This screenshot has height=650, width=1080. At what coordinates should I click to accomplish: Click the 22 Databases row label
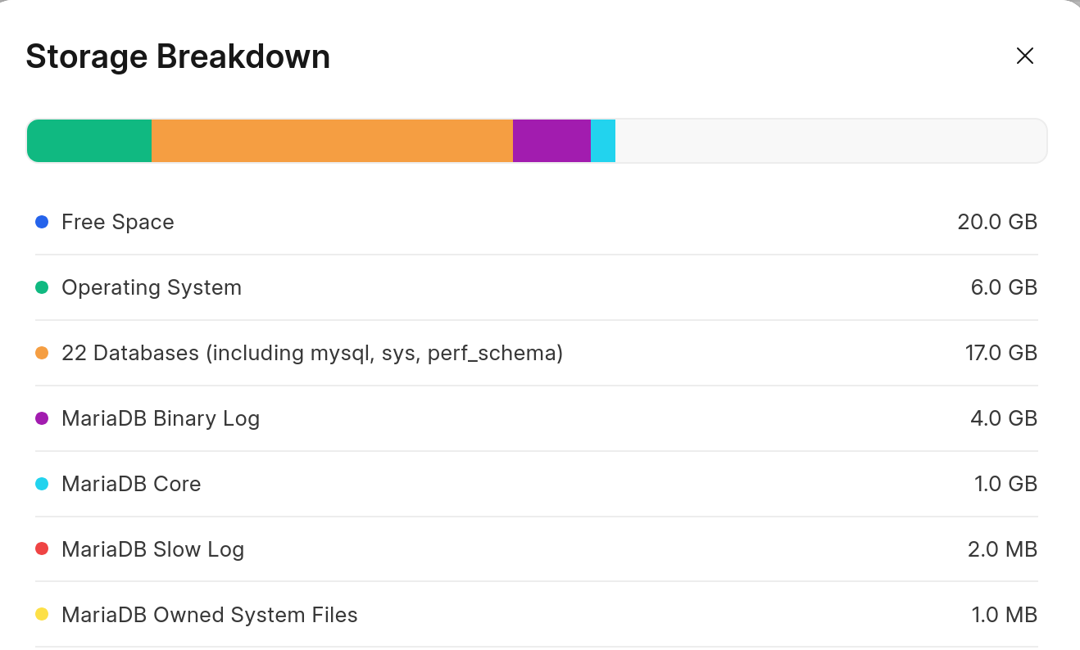click(x=312, y=353)
